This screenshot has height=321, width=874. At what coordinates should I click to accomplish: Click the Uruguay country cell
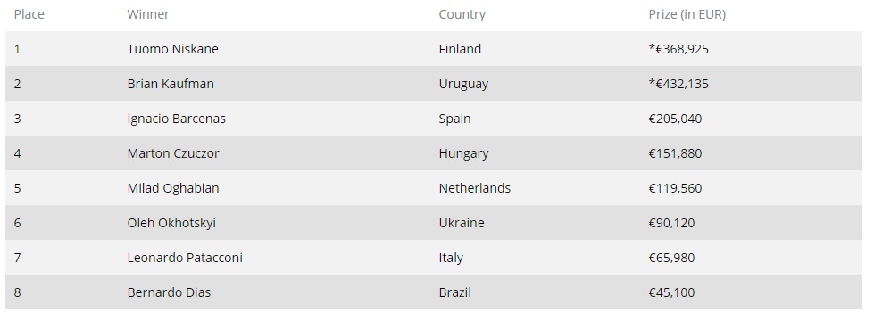pos(463,84)
